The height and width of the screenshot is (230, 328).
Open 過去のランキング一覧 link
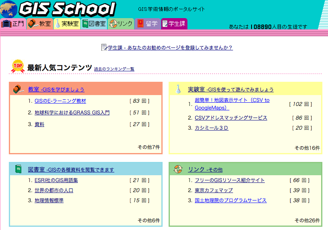pyautogui.click(x=114, y=69)
